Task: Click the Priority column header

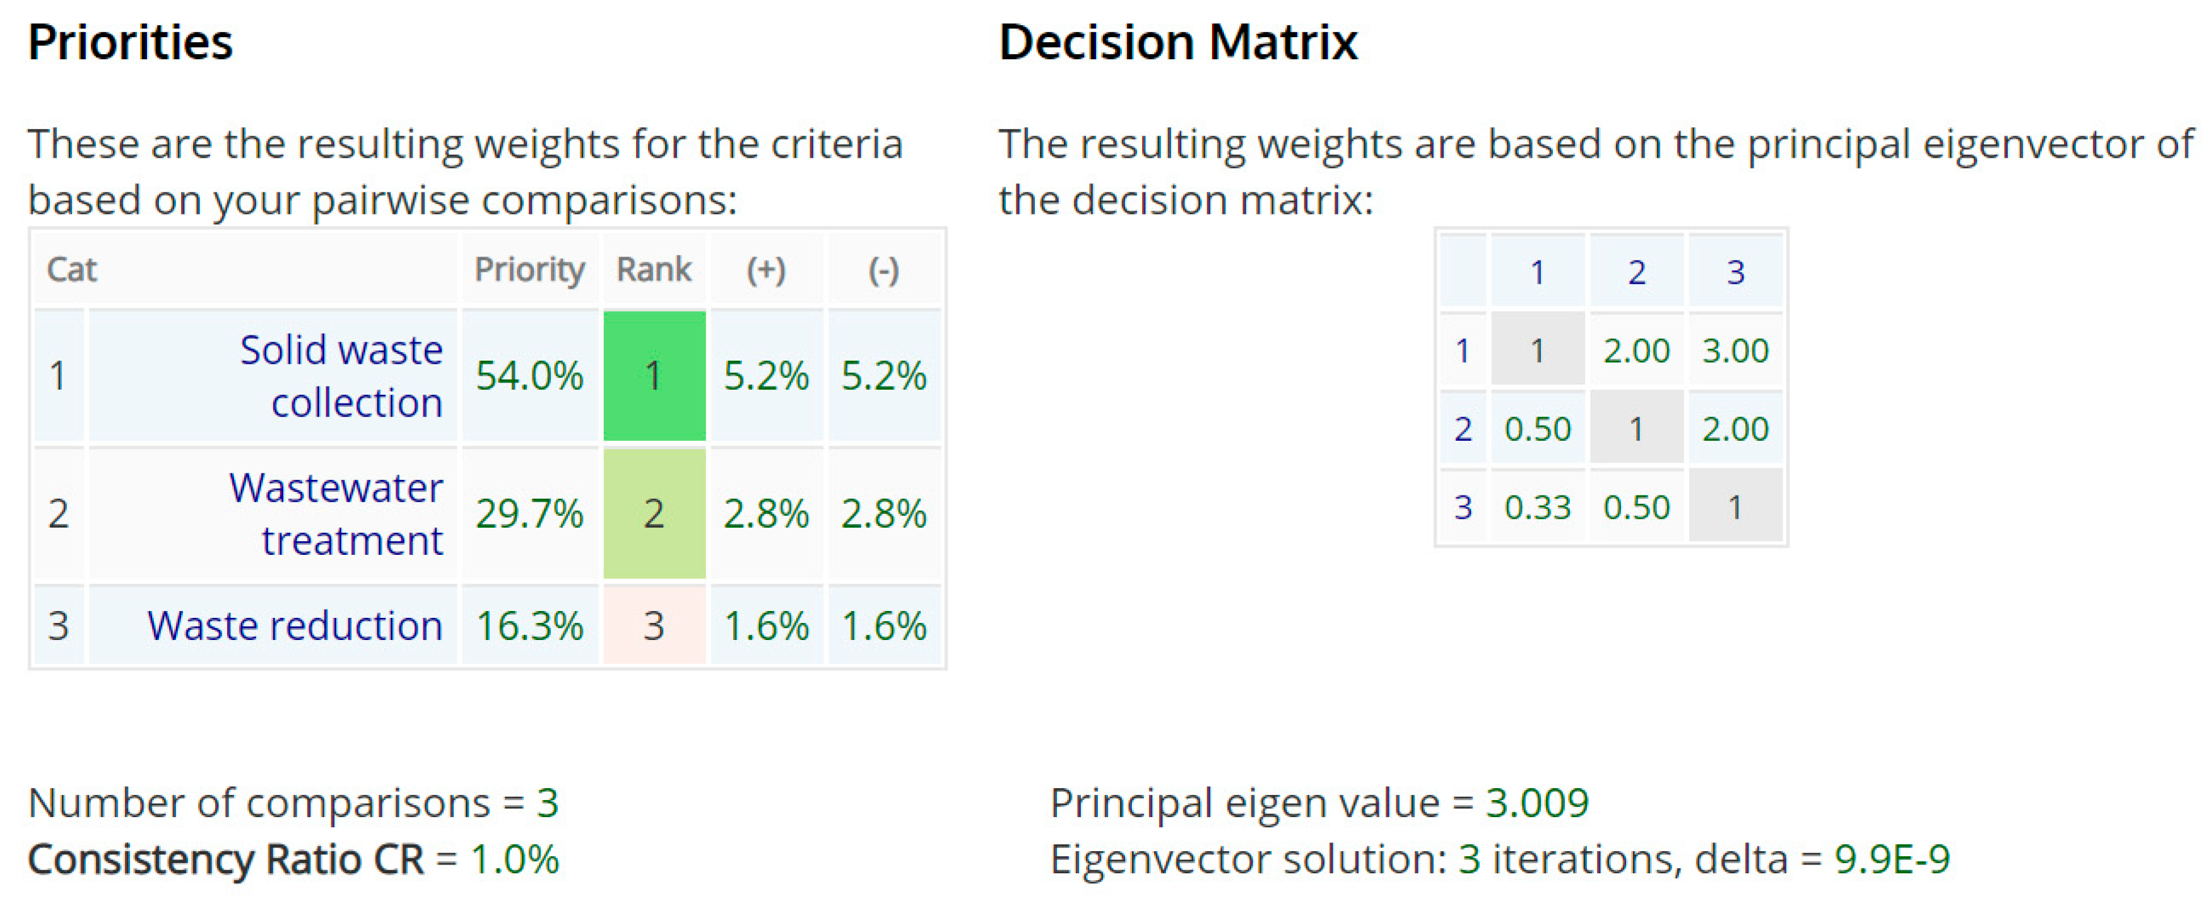Action: coord(529,269)
